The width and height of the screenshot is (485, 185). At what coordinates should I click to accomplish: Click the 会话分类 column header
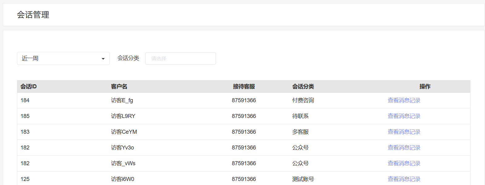(303, 86)
